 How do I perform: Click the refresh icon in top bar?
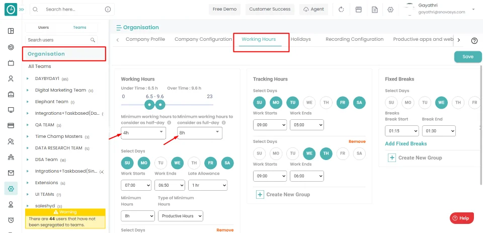(x=341, y=10)
